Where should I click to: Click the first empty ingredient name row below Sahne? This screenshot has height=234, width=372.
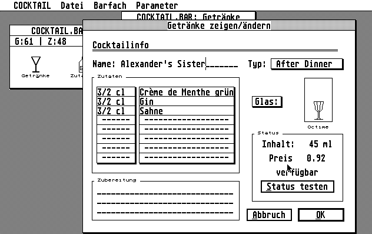point(187,120)
